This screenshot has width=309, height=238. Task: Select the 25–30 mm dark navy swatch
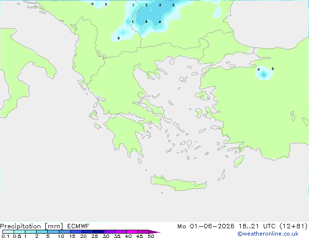click(x=98, y=232)
